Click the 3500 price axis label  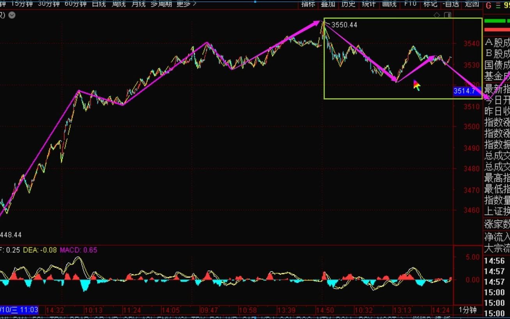pos(471,127)
